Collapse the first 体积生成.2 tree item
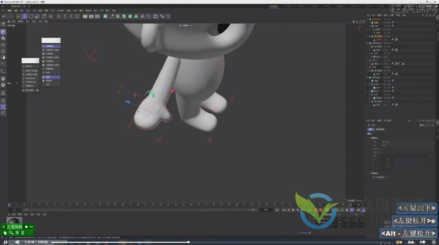 pos(368,19)
